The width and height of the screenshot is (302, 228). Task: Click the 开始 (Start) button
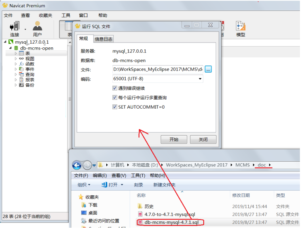tap(174, 139)
